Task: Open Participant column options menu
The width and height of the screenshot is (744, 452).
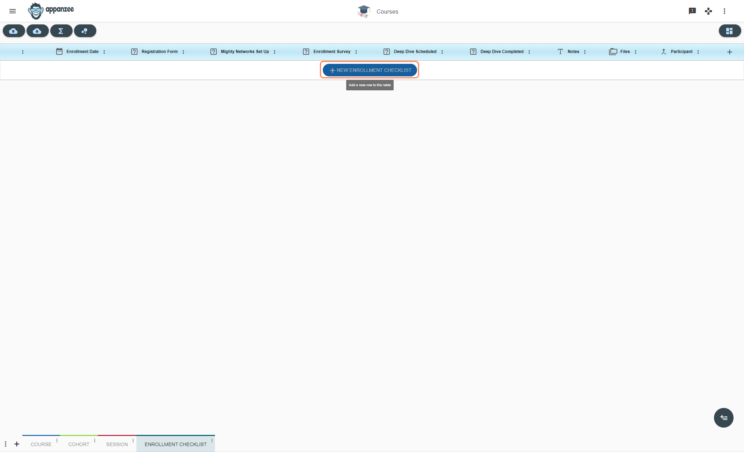Action: 698,52
